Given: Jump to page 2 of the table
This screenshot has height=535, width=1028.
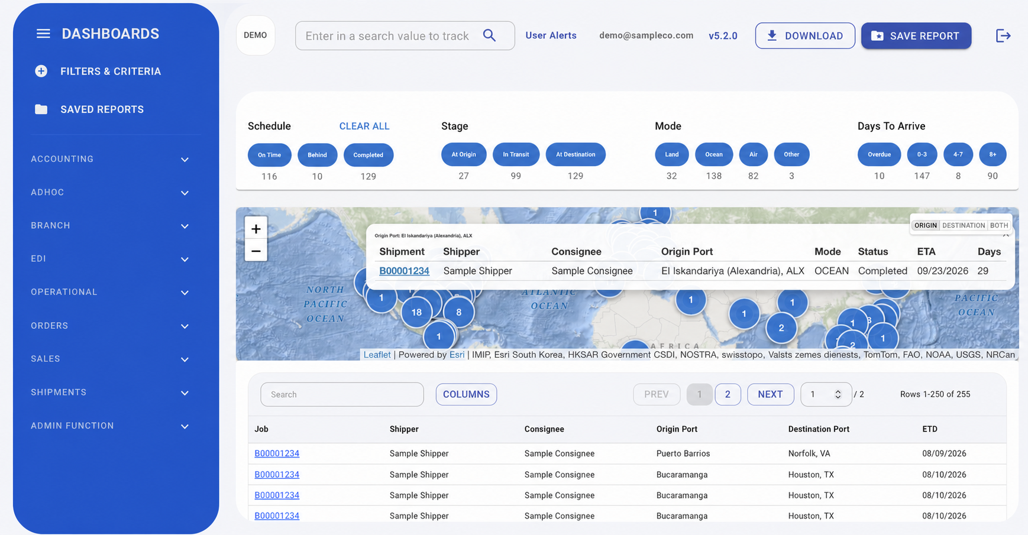Looking at the screenshot, I should 728,394.
